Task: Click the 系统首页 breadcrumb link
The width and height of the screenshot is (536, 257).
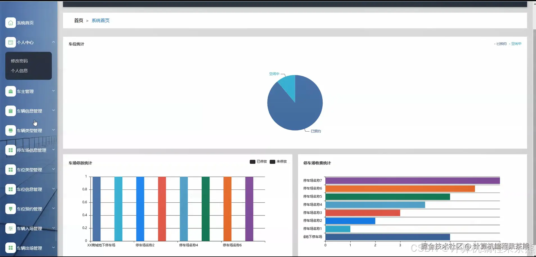Action: [x=100, y=21]
